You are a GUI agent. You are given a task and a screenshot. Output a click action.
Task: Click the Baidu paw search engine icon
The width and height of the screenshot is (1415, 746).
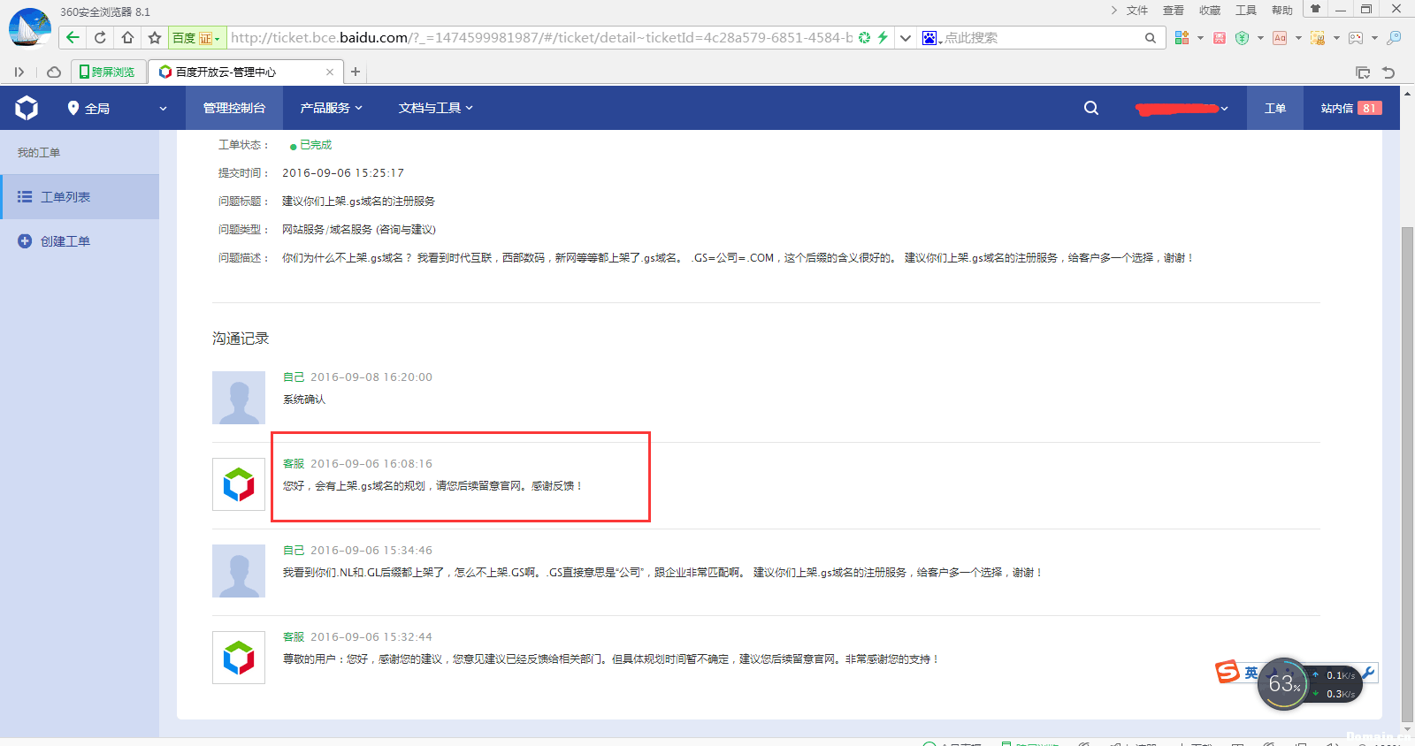point(929,38)
